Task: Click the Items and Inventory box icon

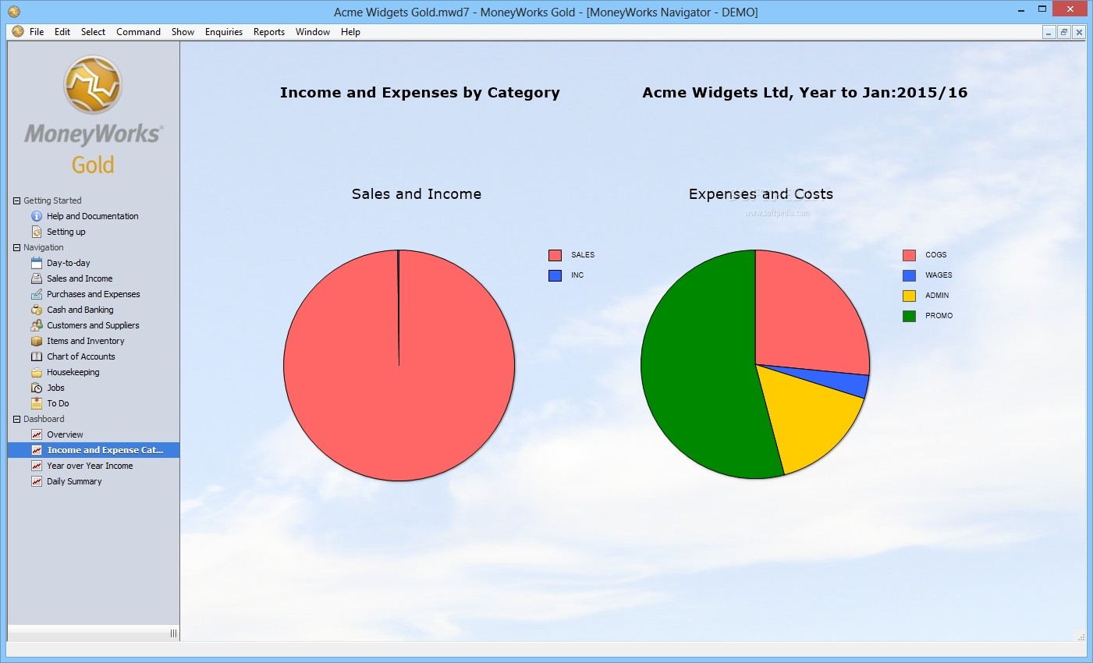Action: (37, 341)
